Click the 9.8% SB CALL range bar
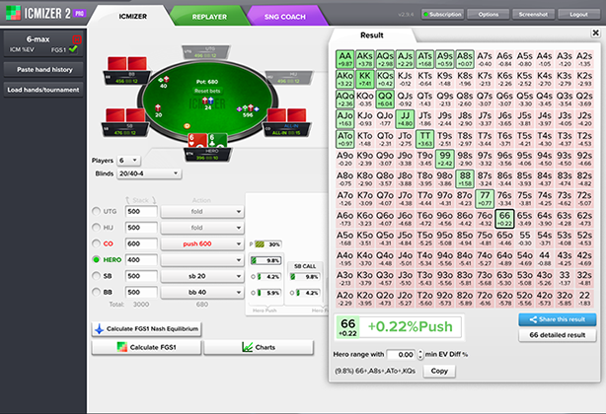The height and width of the screenshot is (414, 606). point(305,277)
